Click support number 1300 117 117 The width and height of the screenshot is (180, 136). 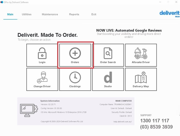[155, 121]
